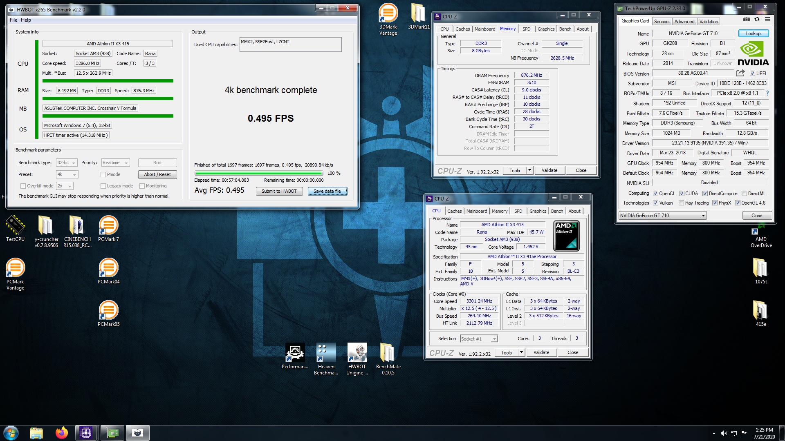This screenshot has width=785, height=441.
Task: Toggle the Pmode checkbox
Action: [x=103, y=174]
